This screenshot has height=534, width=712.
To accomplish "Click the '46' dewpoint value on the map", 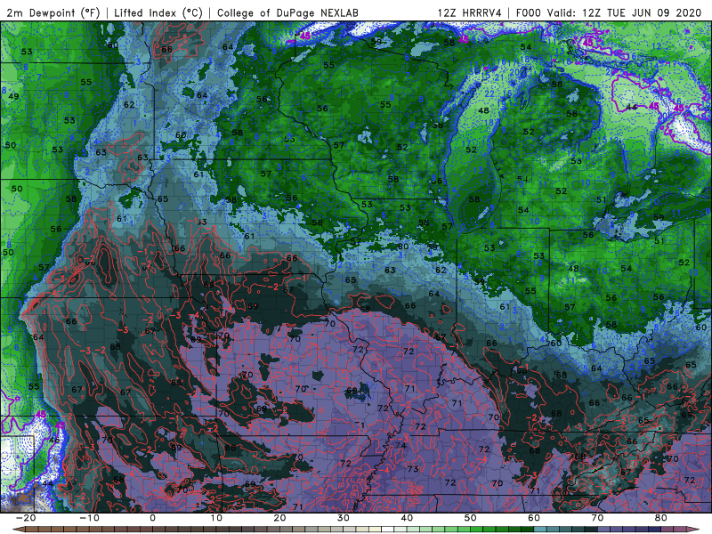I will pos(54,440).
